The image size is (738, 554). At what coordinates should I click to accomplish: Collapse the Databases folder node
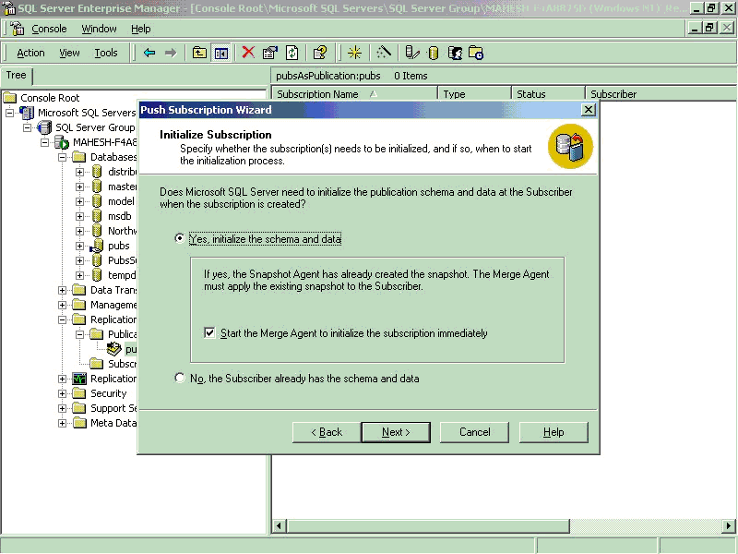(62, 157)
